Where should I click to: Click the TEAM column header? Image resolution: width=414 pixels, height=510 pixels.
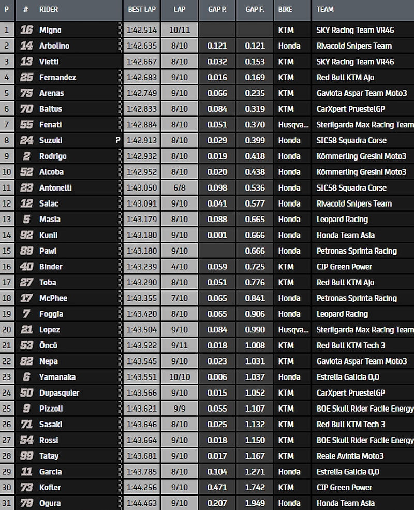[x=325, y=9]
